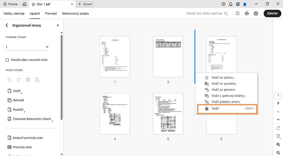The height and width of the screenshot is (156, 283).
Task: Save the document with the diskette icon
Action: point(237,13)
